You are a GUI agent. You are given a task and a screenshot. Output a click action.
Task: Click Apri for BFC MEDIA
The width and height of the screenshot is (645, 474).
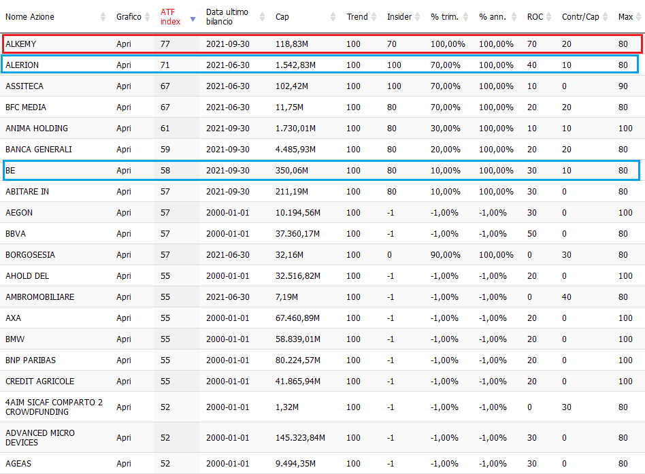point(124,107)
